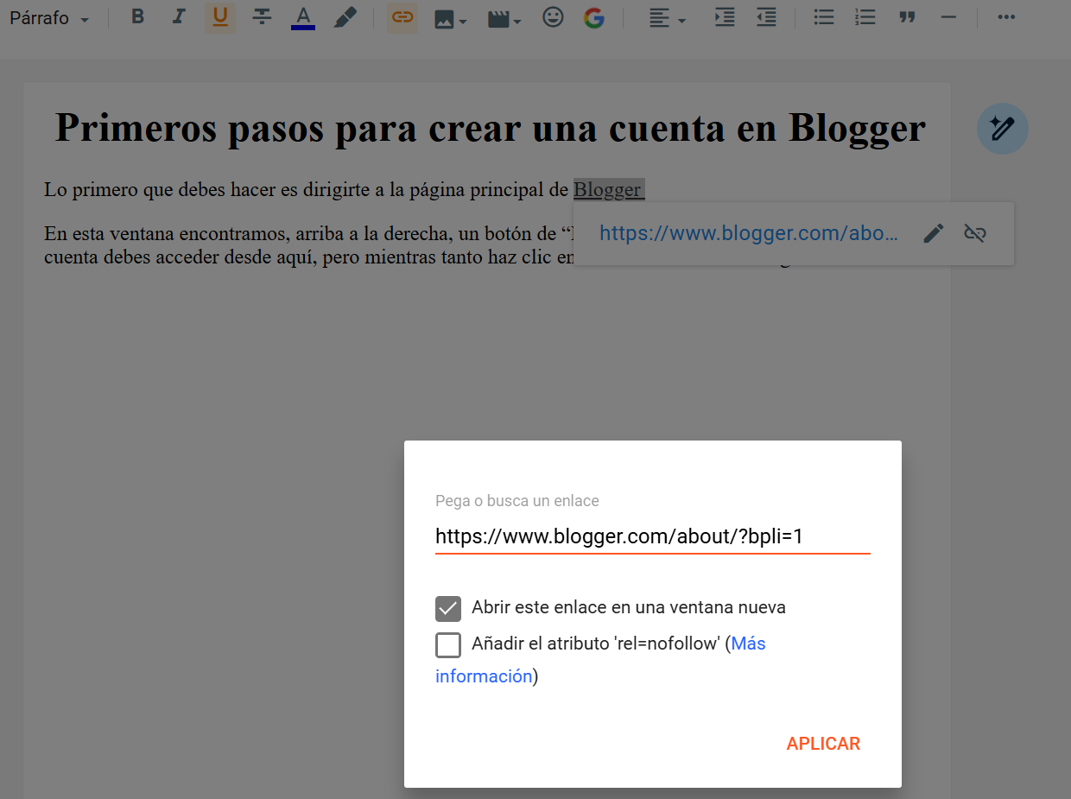Open the three-dots more options menu
Screen dimensions: 1071x799
coord(1006,17)
